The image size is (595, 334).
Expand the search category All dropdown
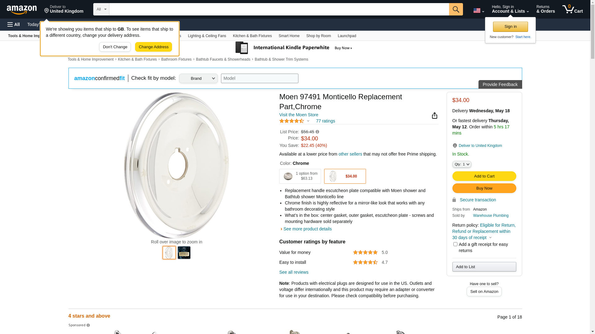click(101, 9)
